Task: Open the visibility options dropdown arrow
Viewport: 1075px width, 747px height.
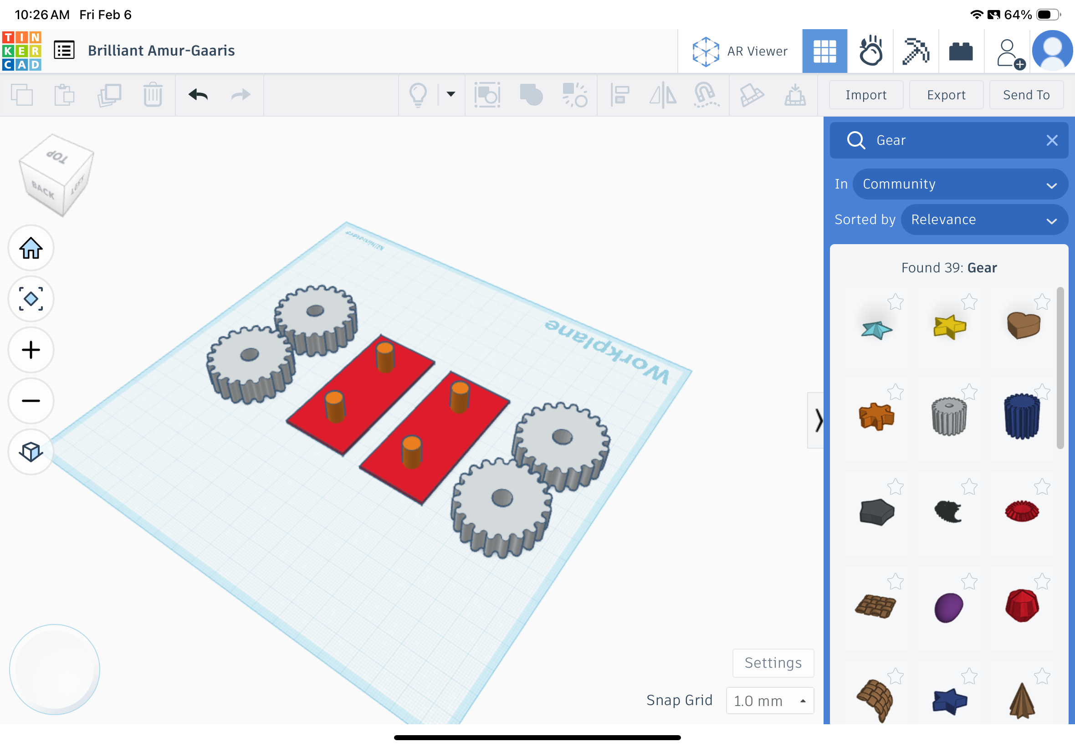Action: pyautogui.click(x=450, y=94)
